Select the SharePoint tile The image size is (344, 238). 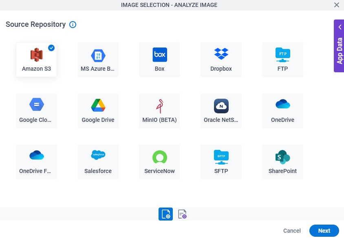pyautogui.click(x=282, y=162)
